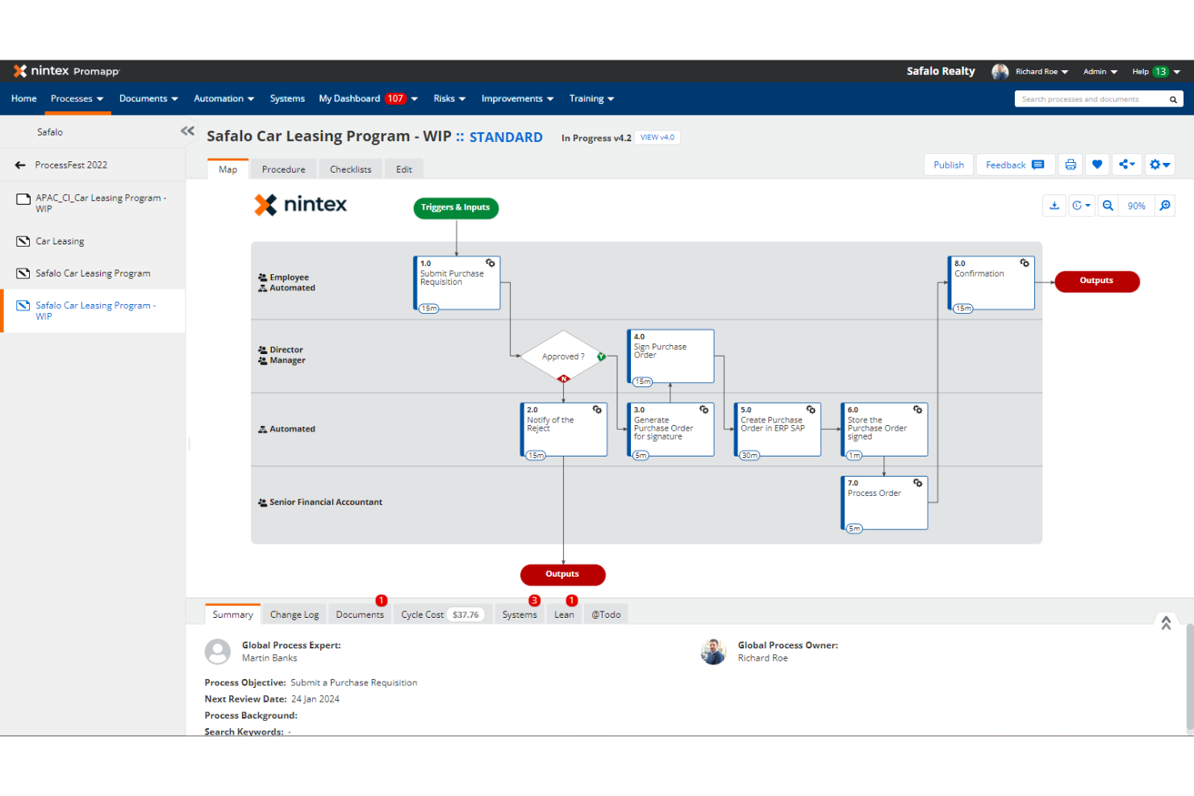Open gear on step 7.0 Process Order

[x=917, y=482]
